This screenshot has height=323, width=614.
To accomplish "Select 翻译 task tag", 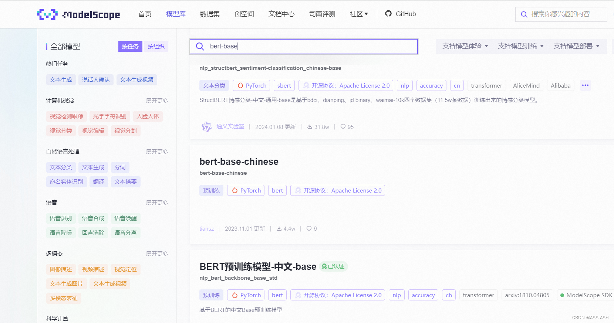I will (99, 182).
